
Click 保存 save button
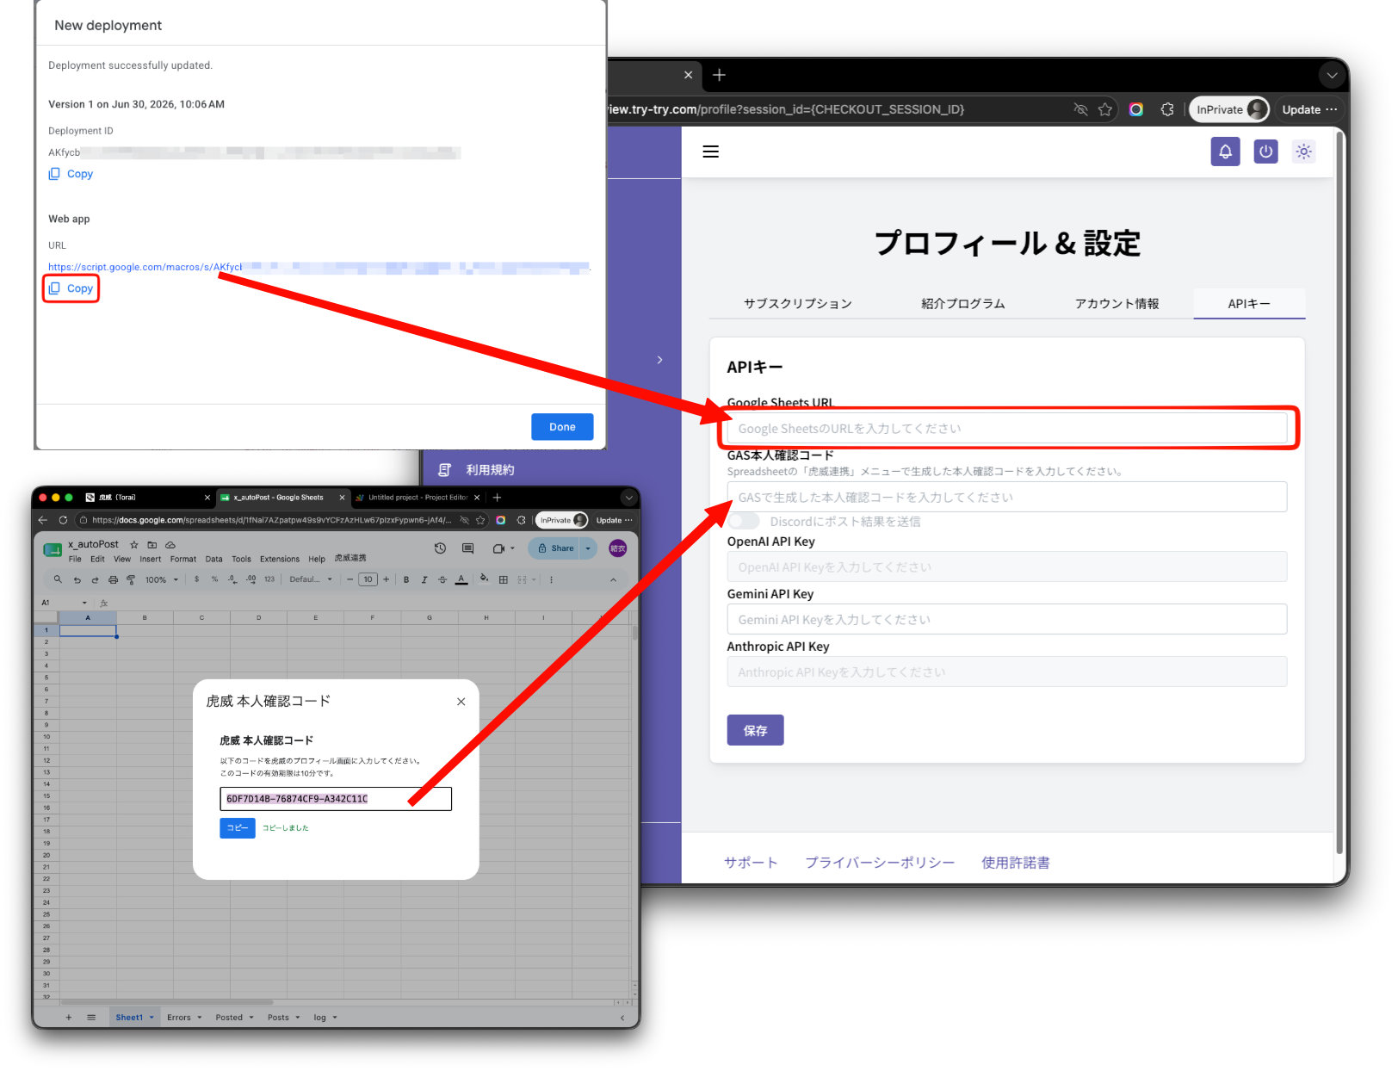755,730
